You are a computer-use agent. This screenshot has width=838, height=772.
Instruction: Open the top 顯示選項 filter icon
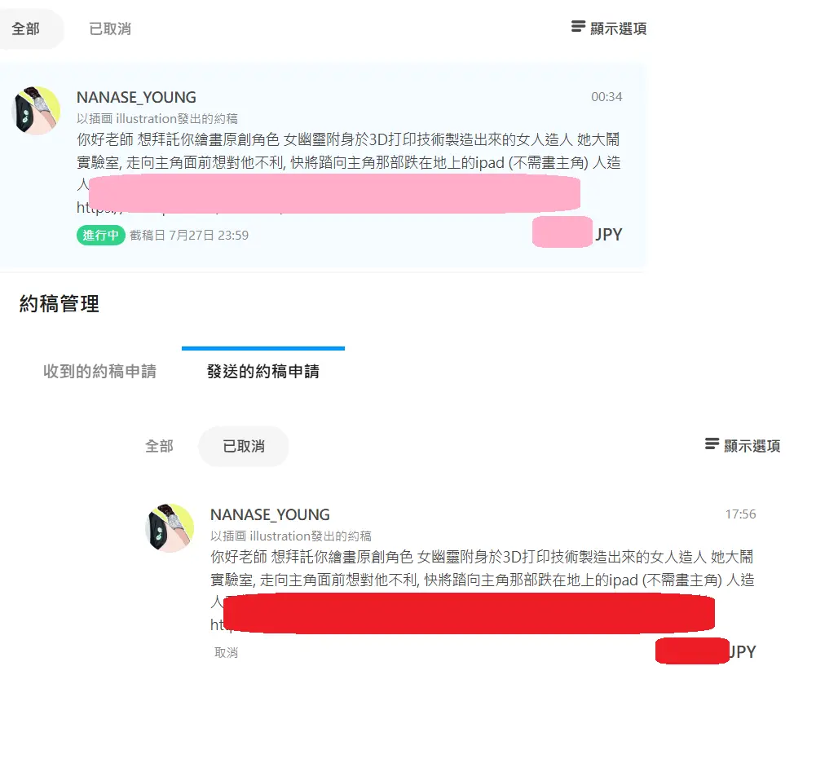tap(578, 27)
